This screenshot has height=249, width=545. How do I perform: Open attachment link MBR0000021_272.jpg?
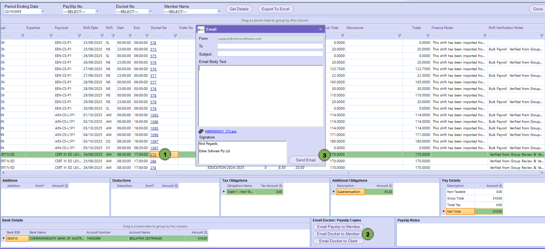(221, 131)
